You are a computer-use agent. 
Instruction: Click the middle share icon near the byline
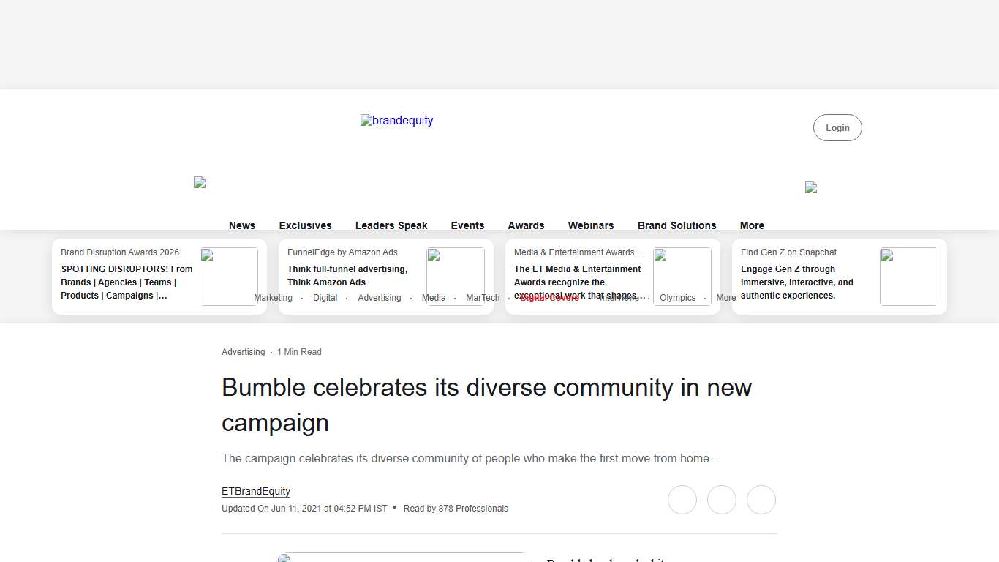click(722, 500)
